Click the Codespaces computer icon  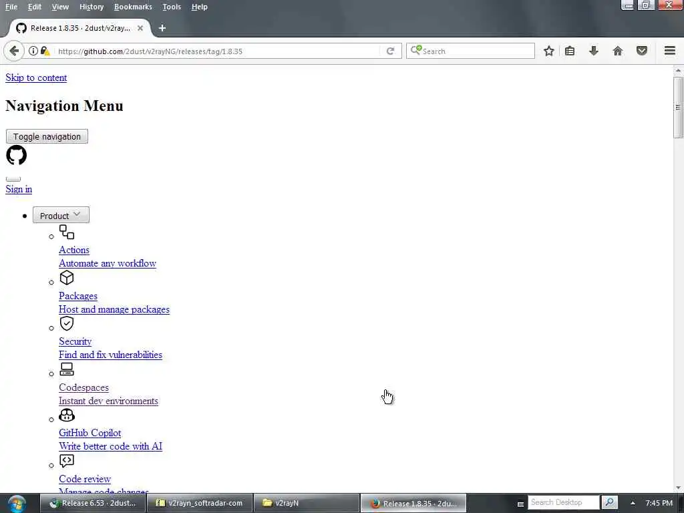pyautogui.click(x=67, y=369)
